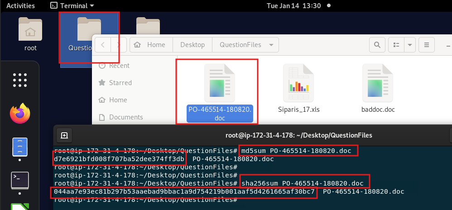Toggle the list view button
The height and width of the screenshot is (210, 452).
396,45
